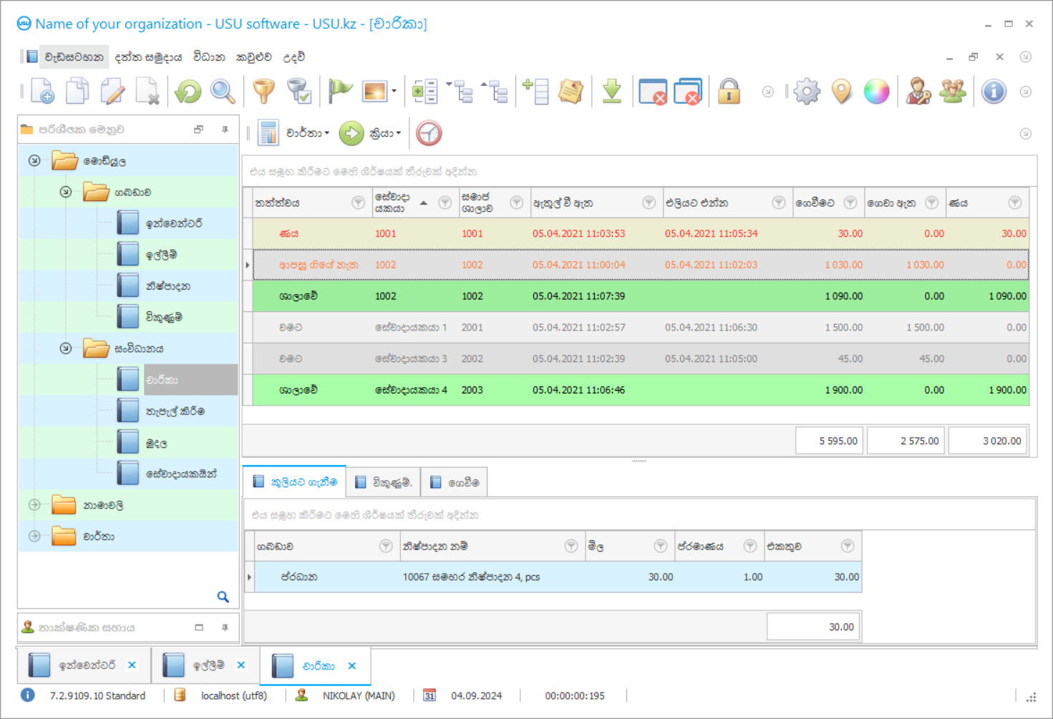1053x719 pixels.
Task: Click the refresh green arrow icon
Action: [x=188, y=92]
